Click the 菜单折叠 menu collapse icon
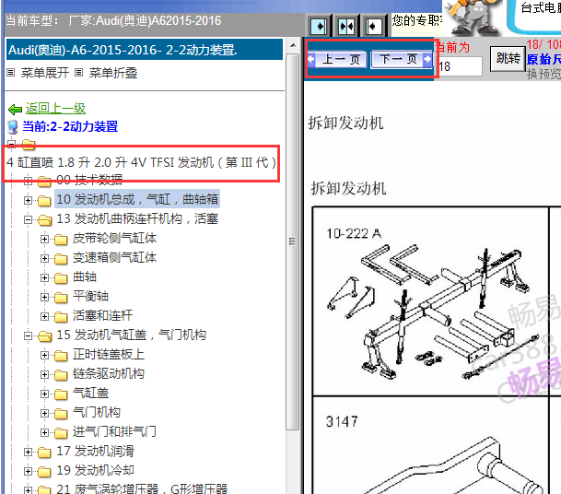 coord(78,73)
